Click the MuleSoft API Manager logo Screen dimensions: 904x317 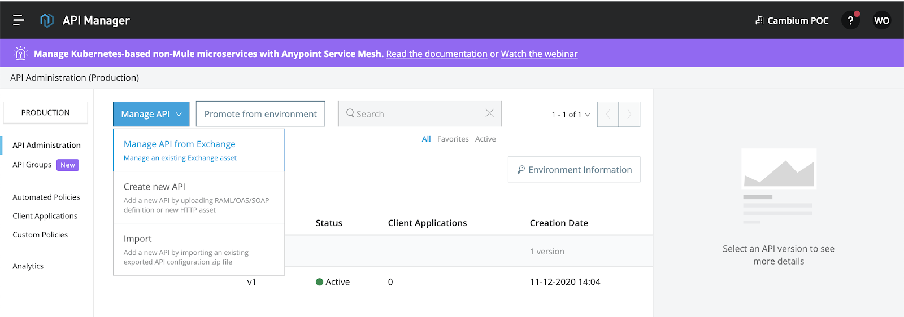47,20
